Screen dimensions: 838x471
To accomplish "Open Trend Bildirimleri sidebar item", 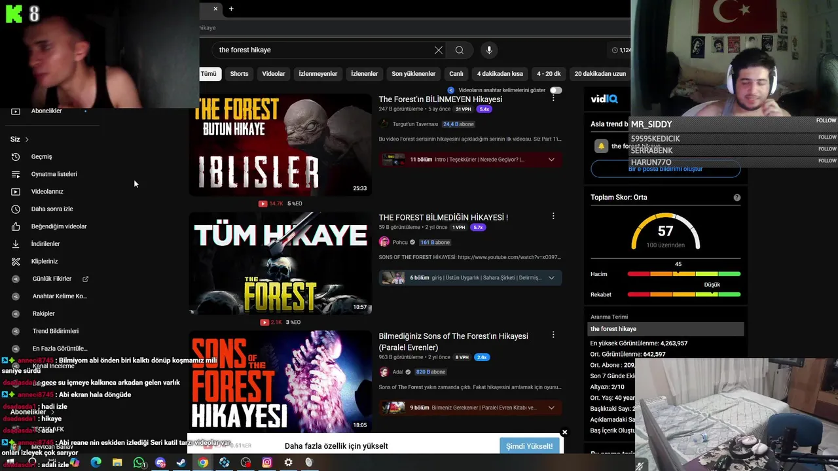I will pos(55,331).
